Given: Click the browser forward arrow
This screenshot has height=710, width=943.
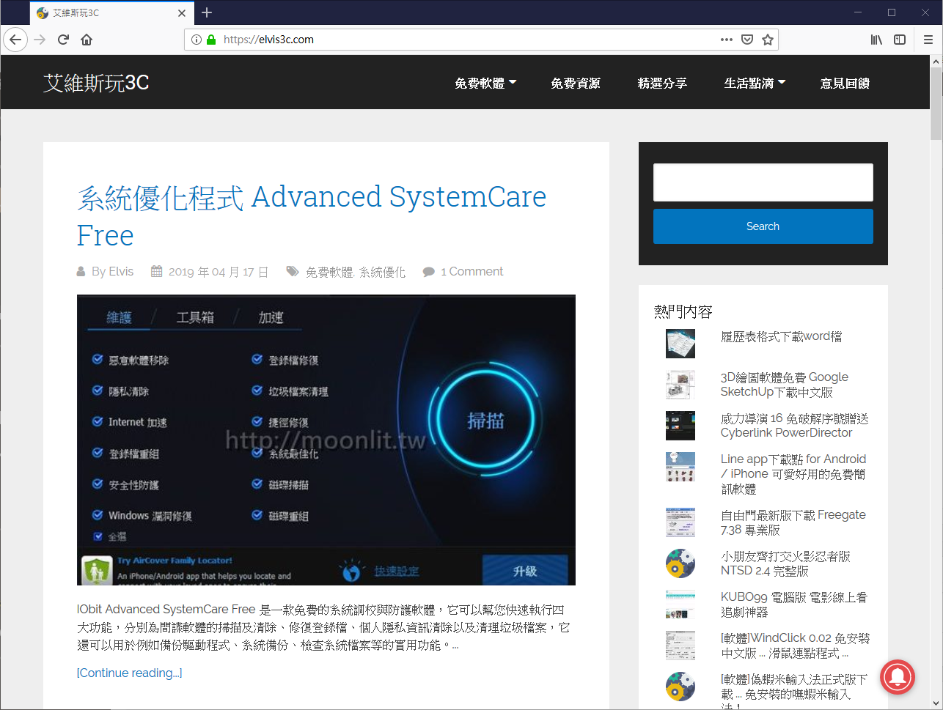Looking at the screenshot, I should (40, 40).
